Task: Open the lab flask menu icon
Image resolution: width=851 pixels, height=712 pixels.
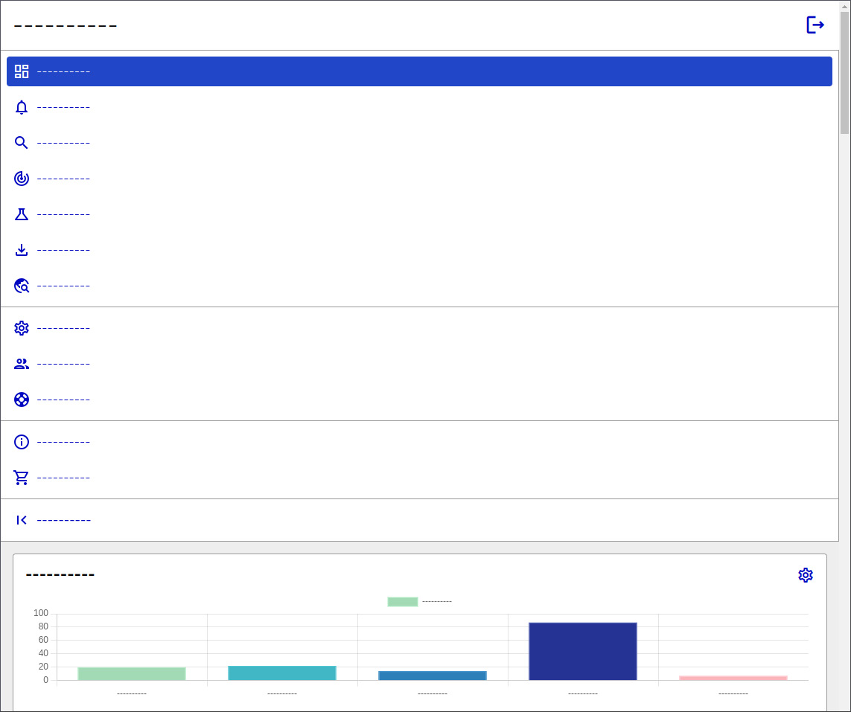Action: 22,214
